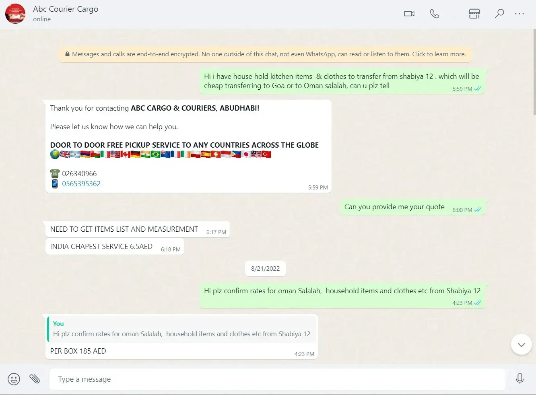Attach a file with the paperclip icon
536x395 pixels.
tap(35, 379)
